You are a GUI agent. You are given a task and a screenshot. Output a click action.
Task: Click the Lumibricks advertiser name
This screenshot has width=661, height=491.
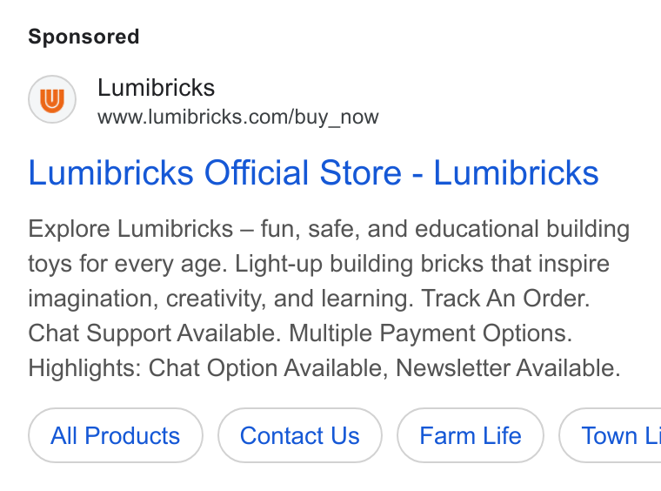156,88
